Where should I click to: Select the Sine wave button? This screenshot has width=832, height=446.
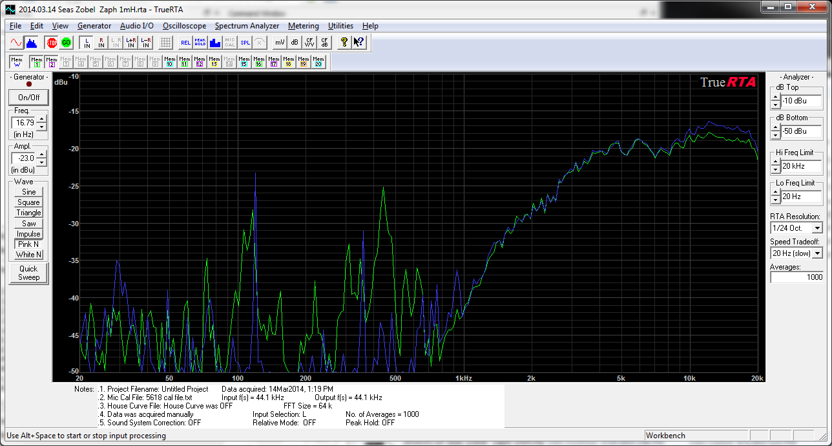coord(29,192)
